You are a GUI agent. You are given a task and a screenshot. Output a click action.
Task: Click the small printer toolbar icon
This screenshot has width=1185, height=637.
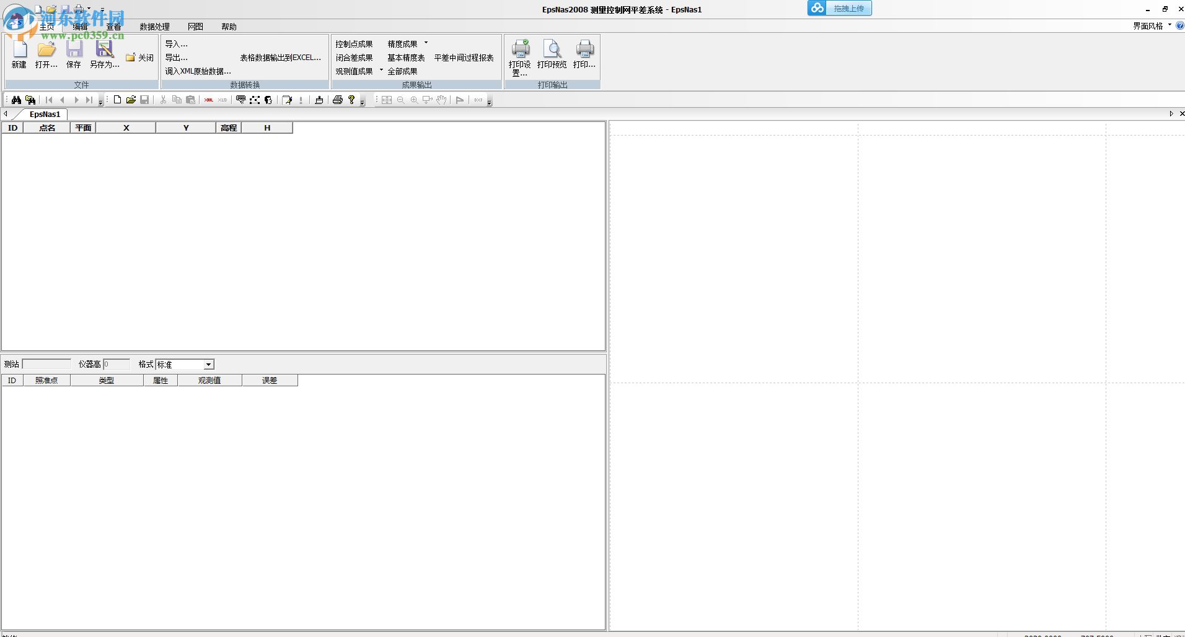coord(338,100)
